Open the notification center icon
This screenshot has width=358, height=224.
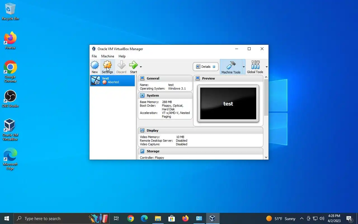(349, 218)
